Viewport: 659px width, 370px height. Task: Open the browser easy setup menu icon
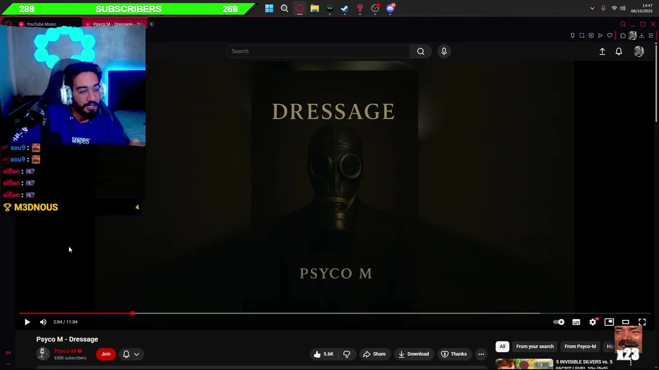(651, 35)
